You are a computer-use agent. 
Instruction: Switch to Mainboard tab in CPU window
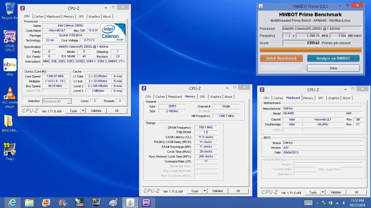tap(54, 17)
